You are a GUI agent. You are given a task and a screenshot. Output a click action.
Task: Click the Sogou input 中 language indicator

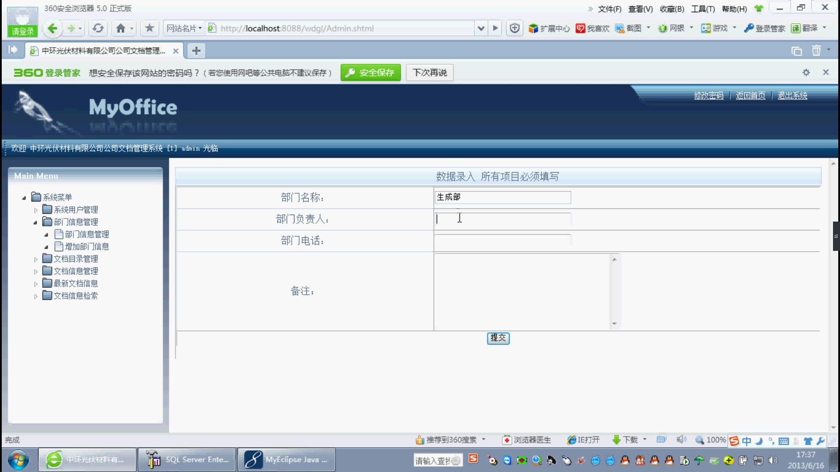pos(746,441)
